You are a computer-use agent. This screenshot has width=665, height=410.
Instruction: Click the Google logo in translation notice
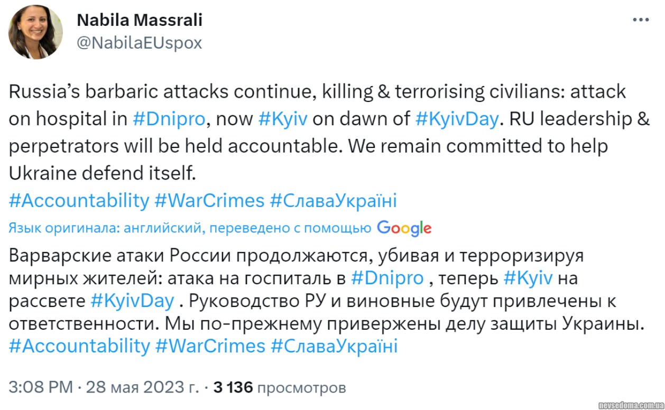point(404,228)
